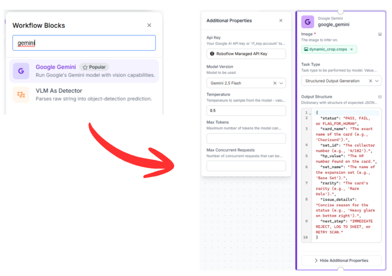Click the google_gemini block purple G icon

(308, 22)
